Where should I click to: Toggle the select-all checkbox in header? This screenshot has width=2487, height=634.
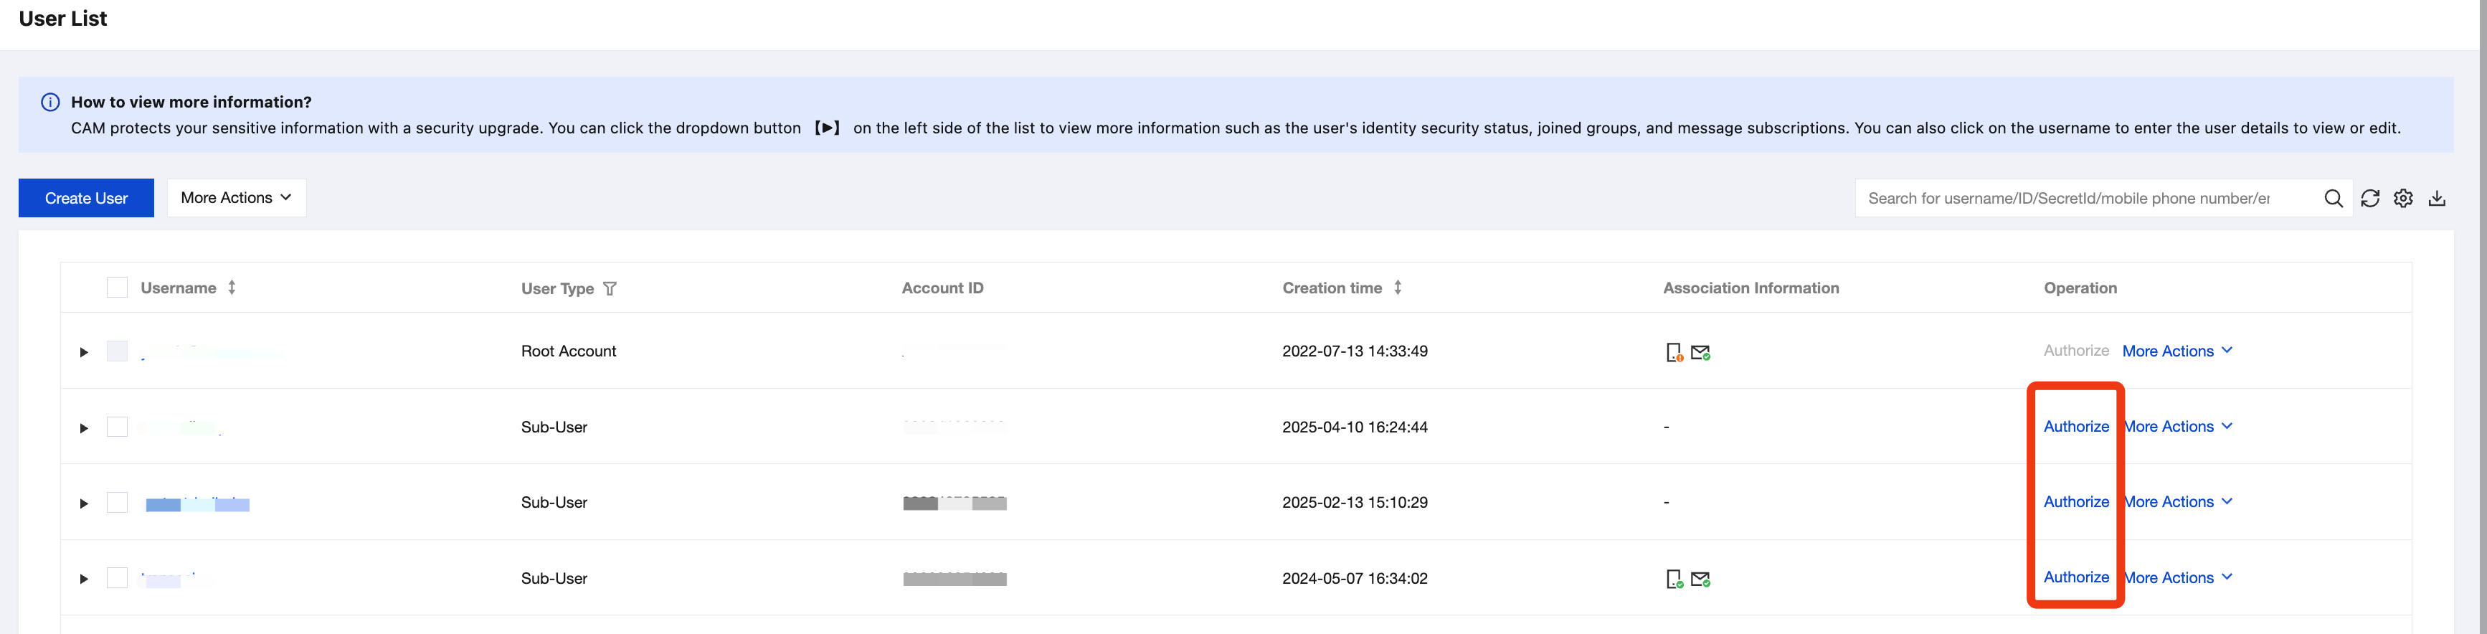[x=117, y=288]
